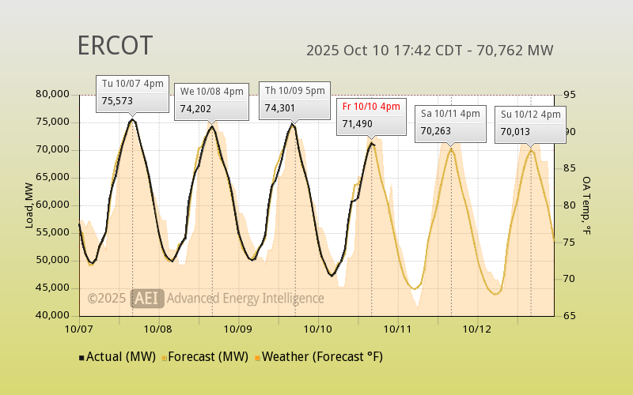Select the We 10/08 4pm peak callout
The height and width of the screenshot is (395, 633).
point(211,100)
